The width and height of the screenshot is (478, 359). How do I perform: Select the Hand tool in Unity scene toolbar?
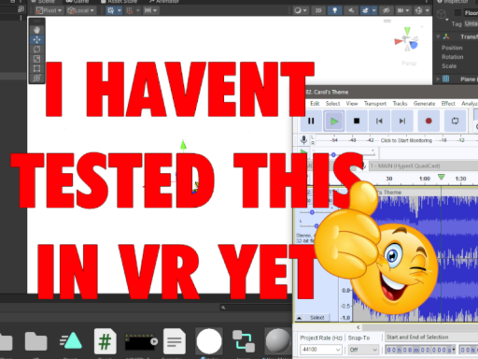click(36, 30)
